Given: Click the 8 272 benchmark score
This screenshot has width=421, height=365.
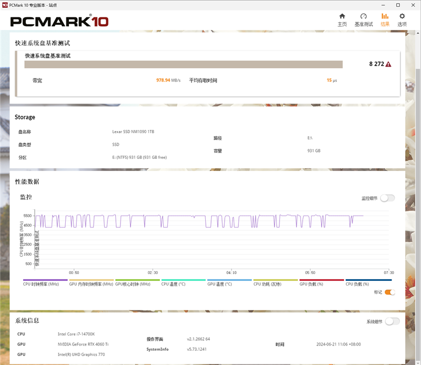Looking at the screenshot, I should (376, 64).
